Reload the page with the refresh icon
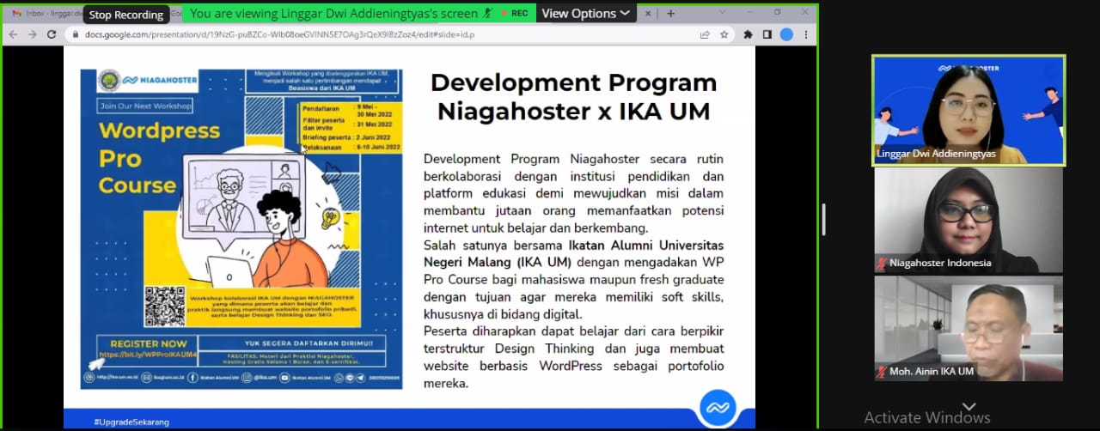The image size is (1100, 431). [52, 34]
